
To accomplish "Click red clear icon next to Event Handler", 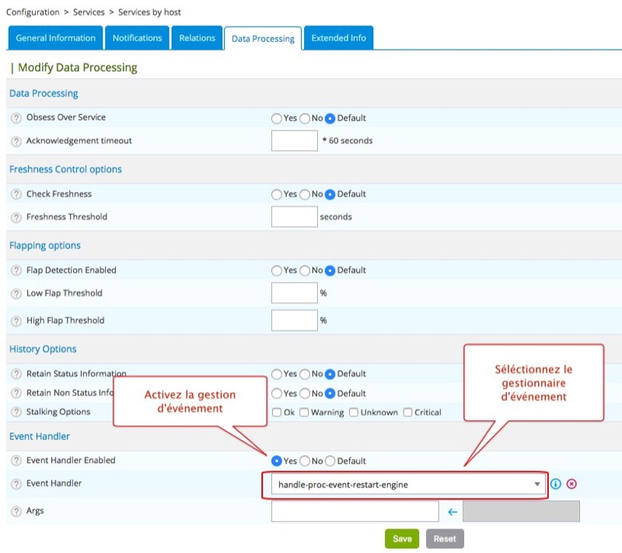I will coord(571,484).
